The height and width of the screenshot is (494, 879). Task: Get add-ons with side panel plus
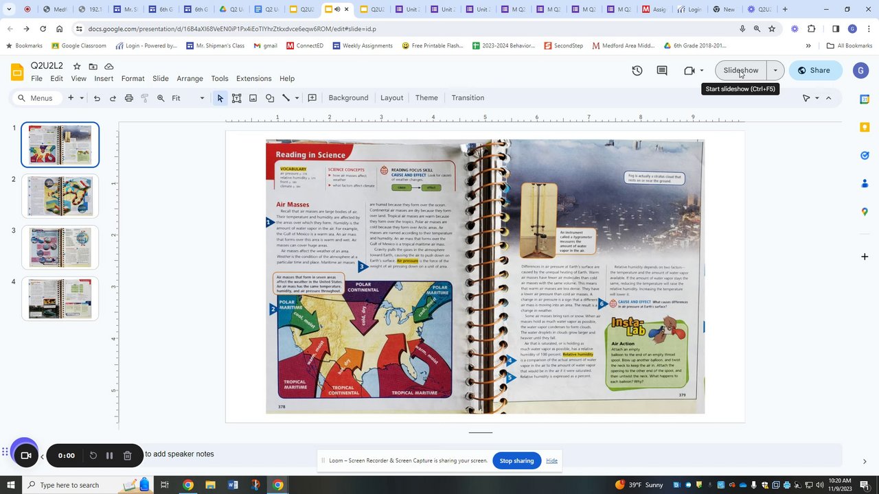click(865, 257)
